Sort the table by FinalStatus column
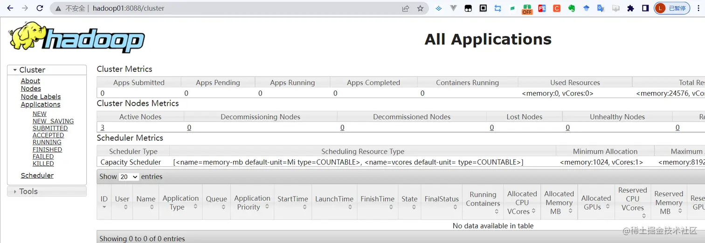This screenshot has height=243, width=705. (x=442, y=202)
